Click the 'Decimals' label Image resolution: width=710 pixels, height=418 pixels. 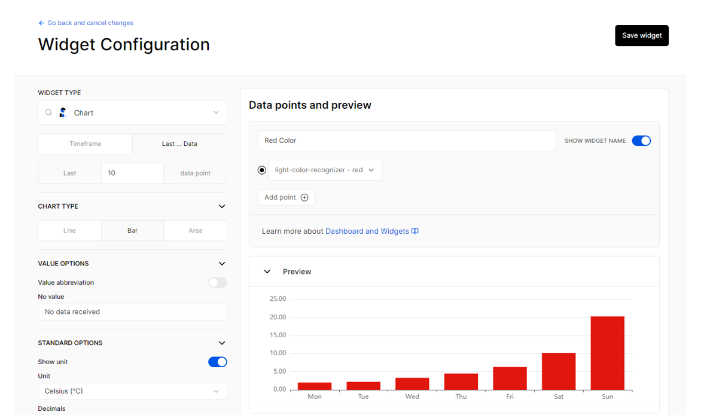[51, 408]
